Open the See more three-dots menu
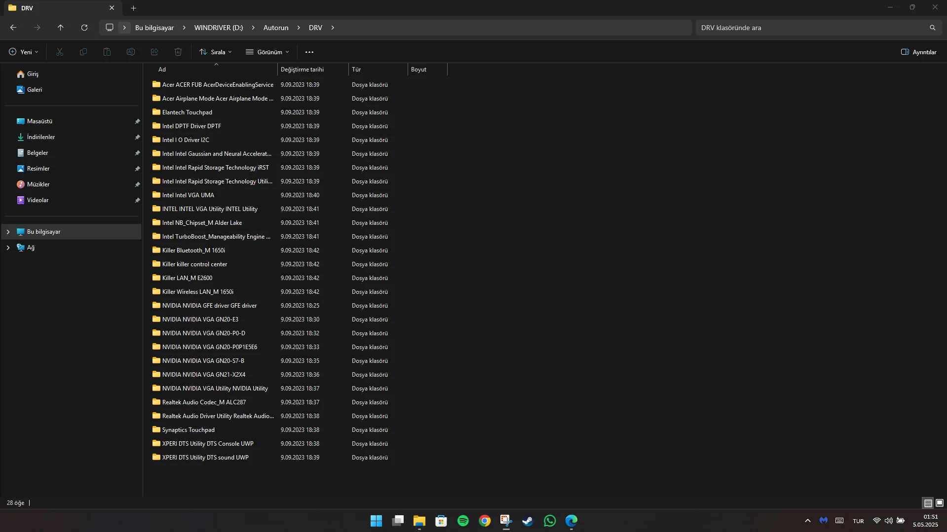This screenshot has width=947, height=532. coord(309,52)
